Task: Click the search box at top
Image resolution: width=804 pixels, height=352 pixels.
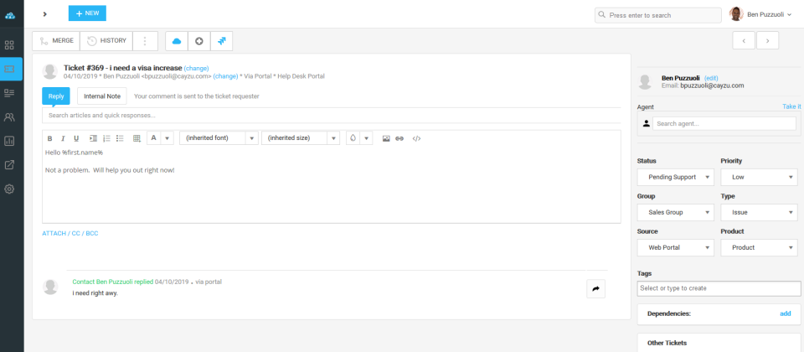Action: (x=658, y=15)
